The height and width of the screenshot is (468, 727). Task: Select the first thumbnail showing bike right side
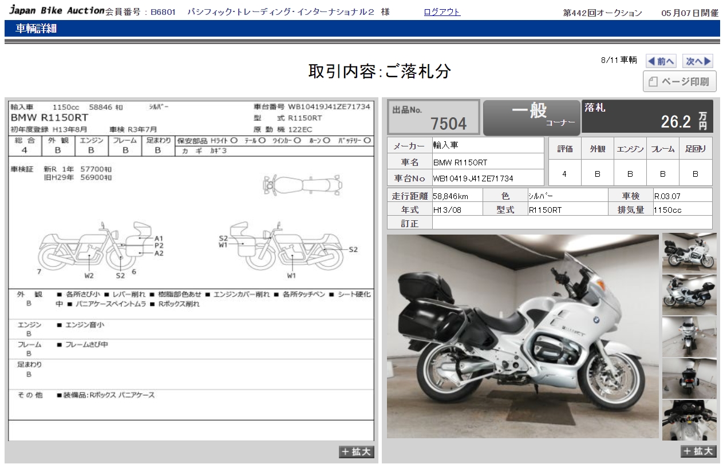(x=689, y=252)
